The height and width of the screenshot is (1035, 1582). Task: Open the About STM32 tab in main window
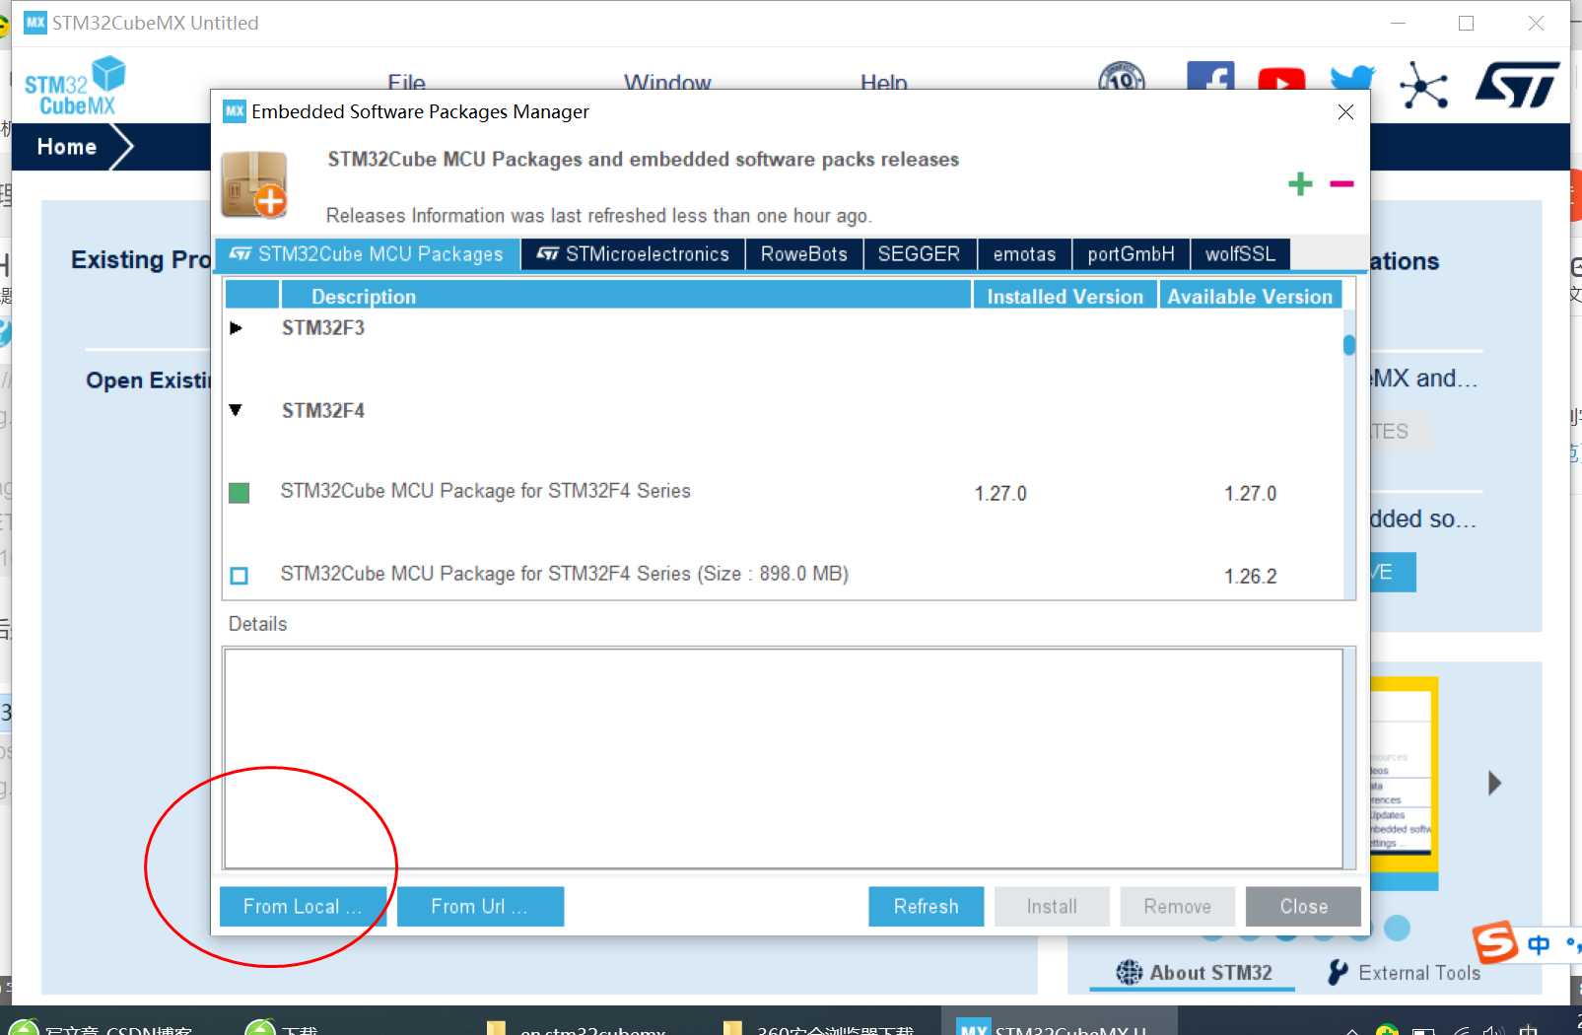1193,973
